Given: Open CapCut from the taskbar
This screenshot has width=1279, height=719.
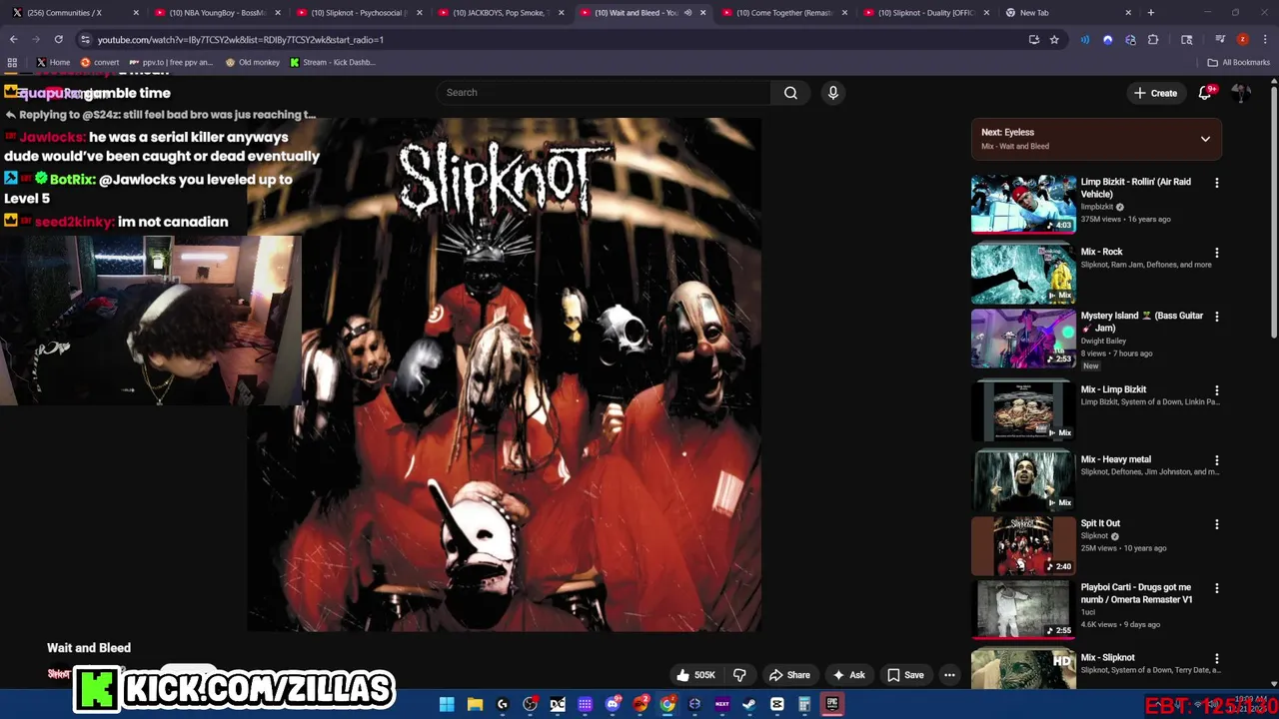Looking at the screenshot, I should (776, 704).
